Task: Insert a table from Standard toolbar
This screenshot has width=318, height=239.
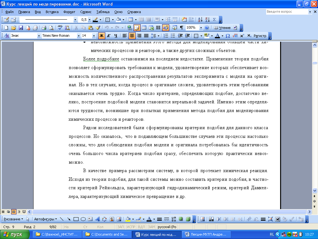Action: (x=144, y=28)
